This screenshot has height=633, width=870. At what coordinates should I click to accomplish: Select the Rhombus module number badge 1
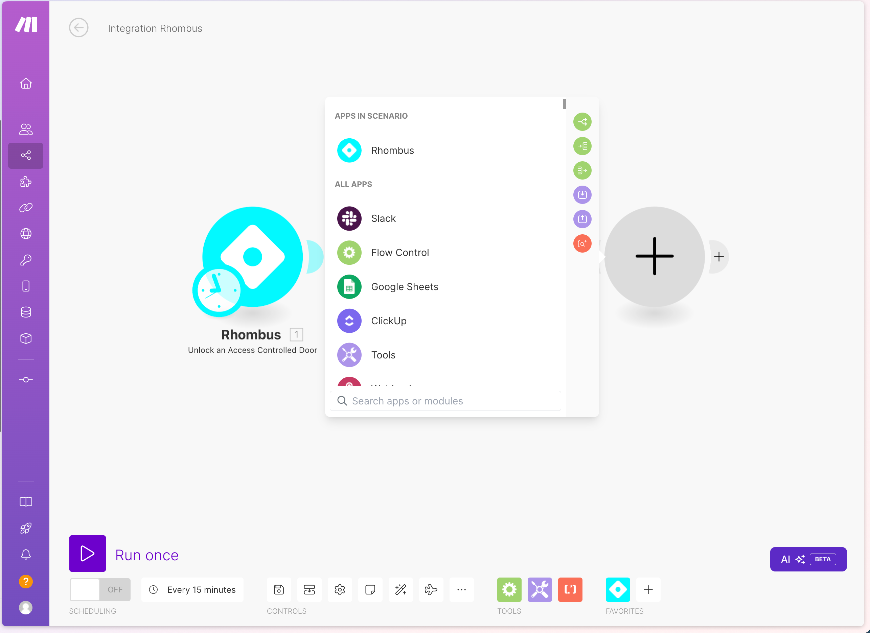(x=296, y=335)
